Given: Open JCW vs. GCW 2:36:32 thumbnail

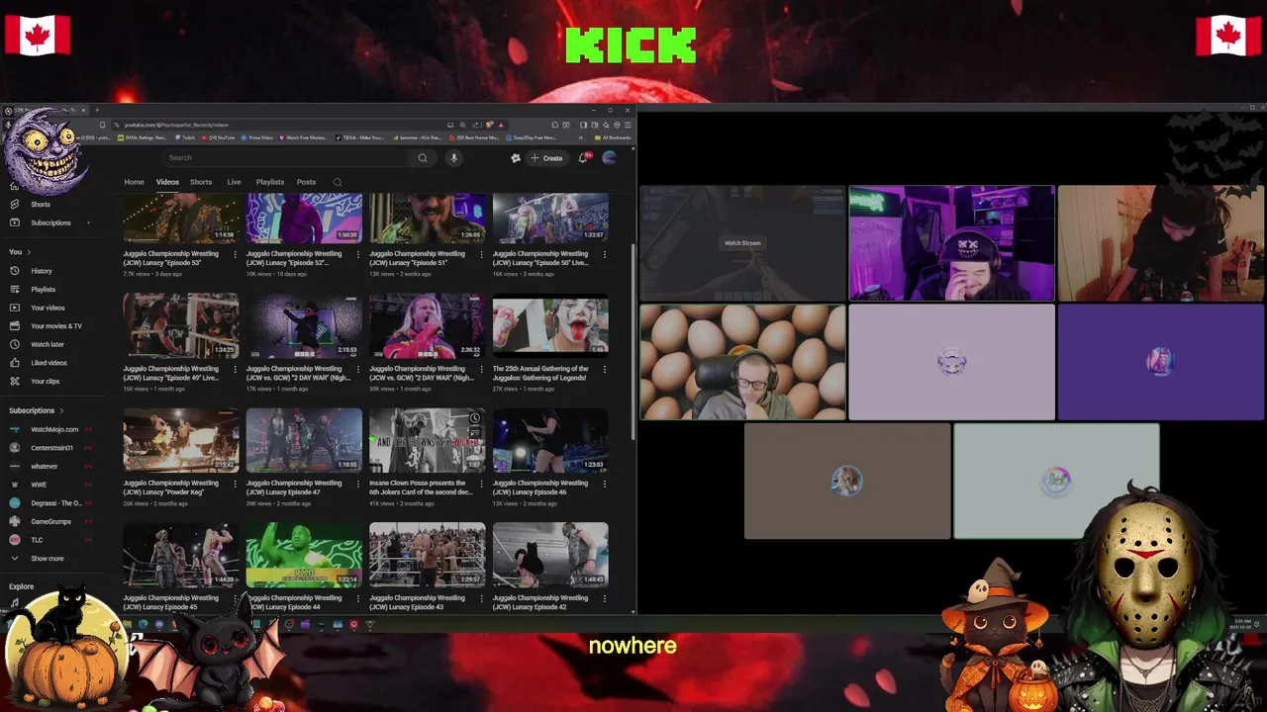Looking at the screenshot, I should click(x=428, y=325).
